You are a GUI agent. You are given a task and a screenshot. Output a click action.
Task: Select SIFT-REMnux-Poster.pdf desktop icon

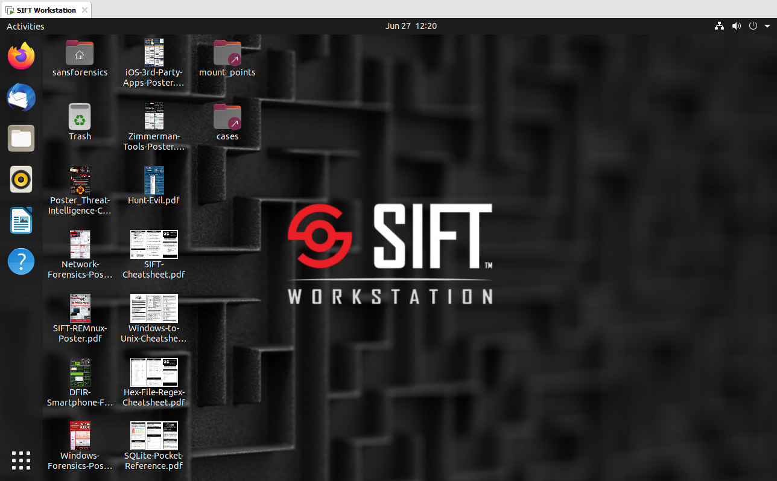click(x=80, y=308)
